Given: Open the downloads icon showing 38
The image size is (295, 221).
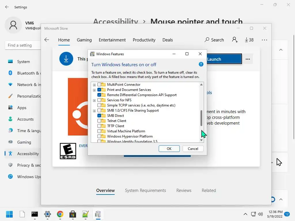Looking at the screenshot, I should click(x=249, y=40).
